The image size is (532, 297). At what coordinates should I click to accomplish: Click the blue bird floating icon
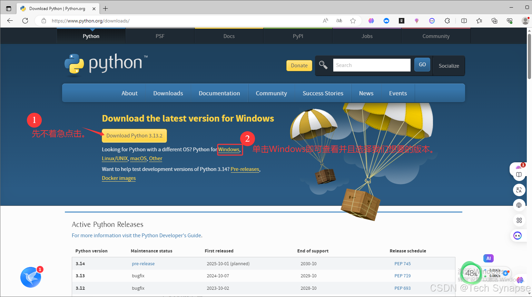[x=31, y=277]
